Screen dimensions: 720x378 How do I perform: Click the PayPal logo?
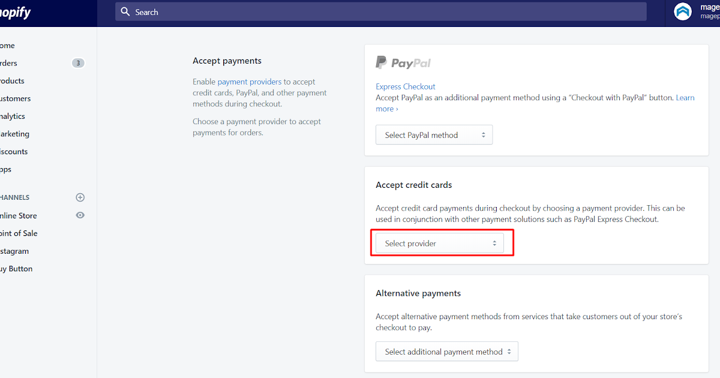(403, 62)
